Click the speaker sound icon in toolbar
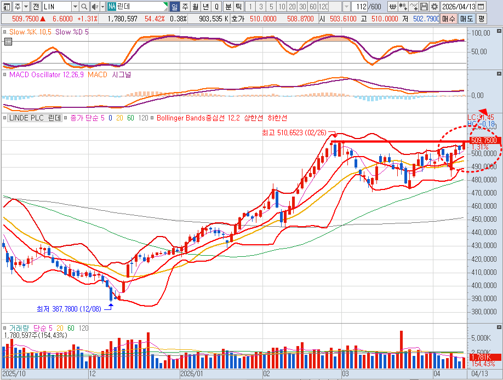The height and width of the screenshot is (380, 503). [95, 7]
